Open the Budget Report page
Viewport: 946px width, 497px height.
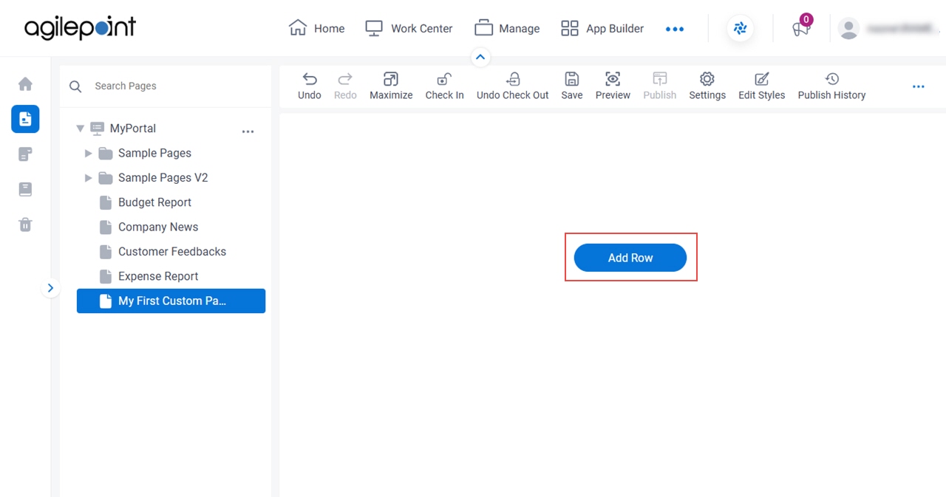[154, 202]
